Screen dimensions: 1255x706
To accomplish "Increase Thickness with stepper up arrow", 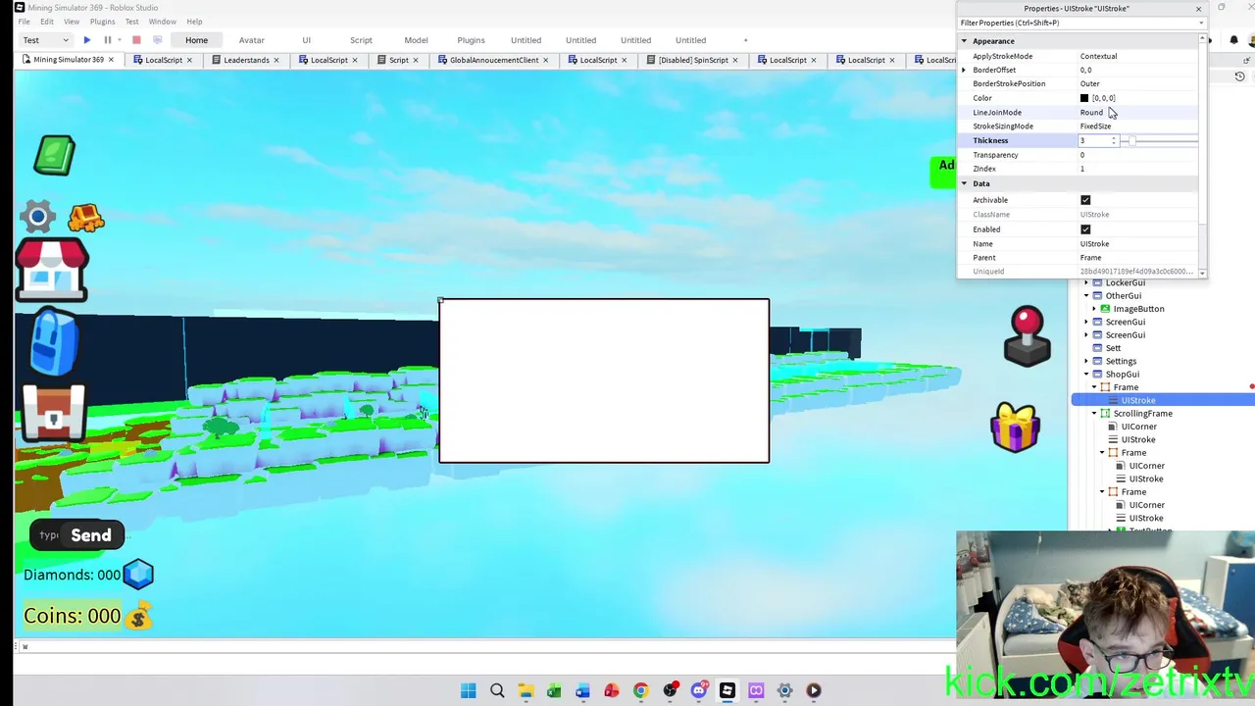I will pos(1114,137).
